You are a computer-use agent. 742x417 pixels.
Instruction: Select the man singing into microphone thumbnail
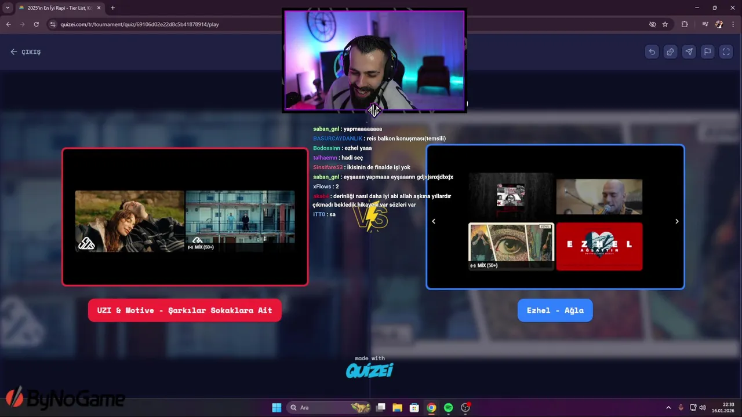point(599,197)
